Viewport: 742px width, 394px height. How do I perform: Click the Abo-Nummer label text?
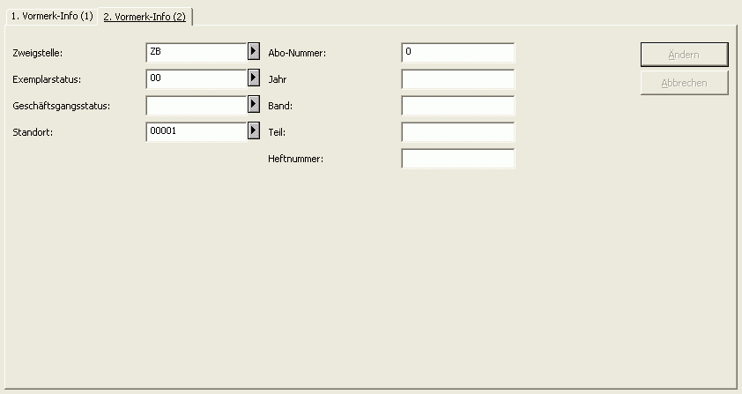[x=297, y=53]
